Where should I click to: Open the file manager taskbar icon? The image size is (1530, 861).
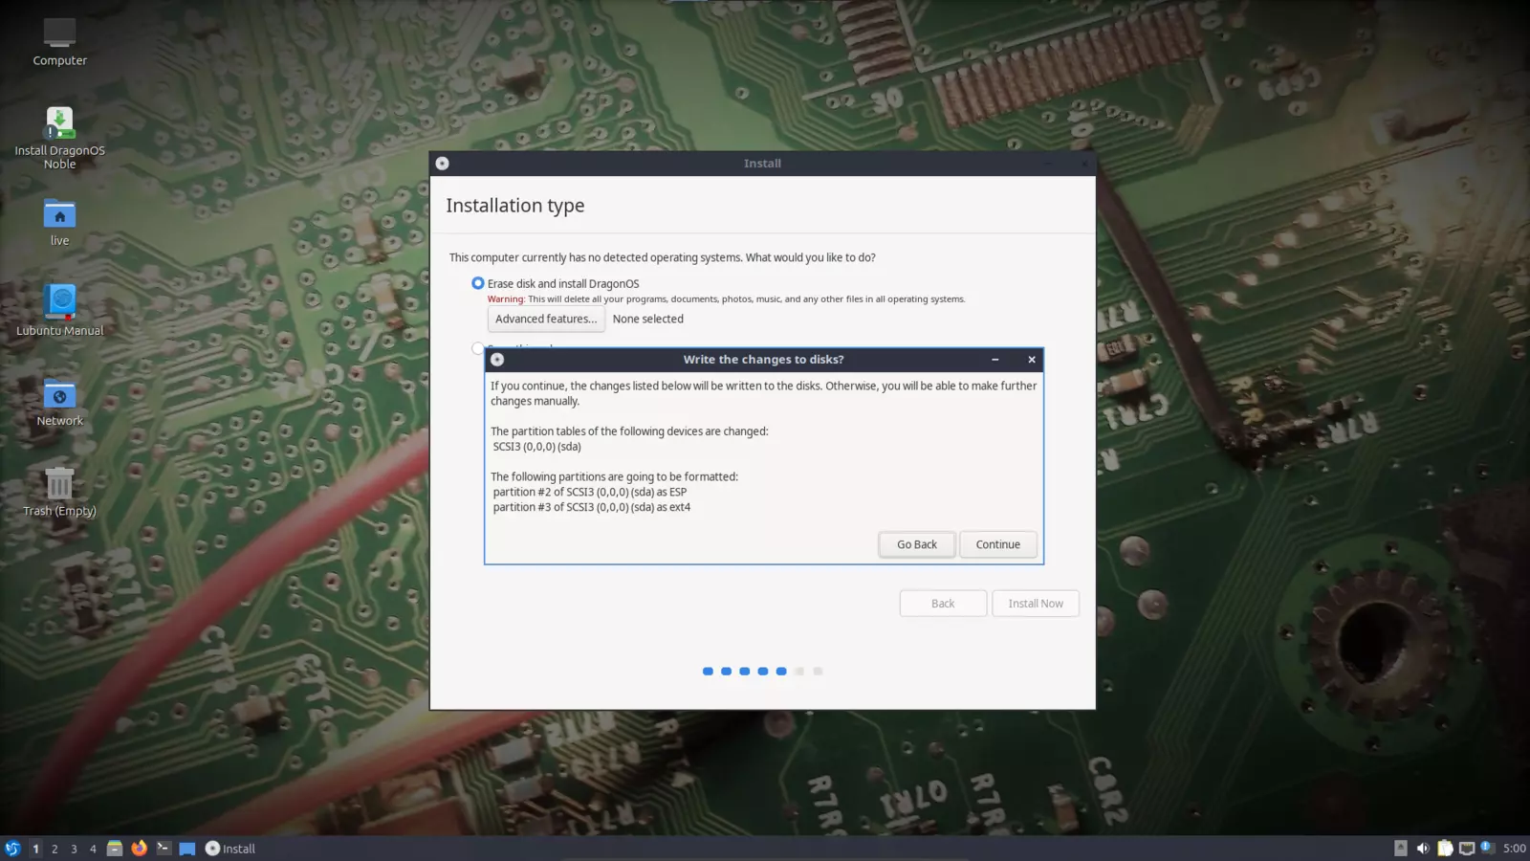pos(115,849)
